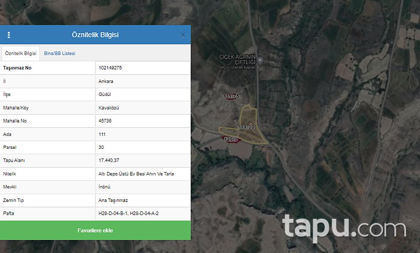This screenshot has width=420, height=253.
Task: Click the Mahalle/Köy value Kavaközü
Action: pos(109,108)
